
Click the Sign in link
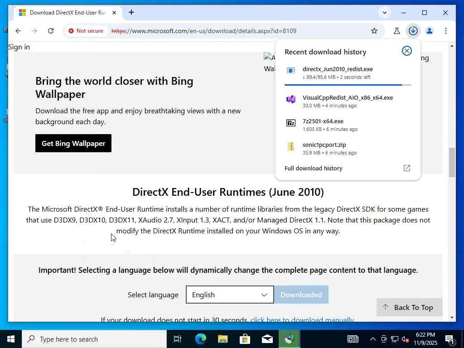point(19,47)
